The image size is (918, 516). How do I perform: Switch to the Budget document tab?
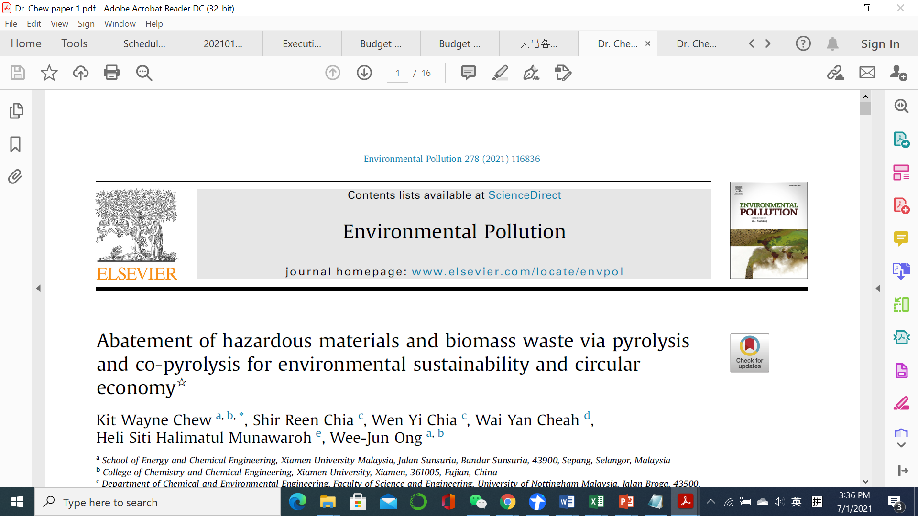[x=381, y=43]
